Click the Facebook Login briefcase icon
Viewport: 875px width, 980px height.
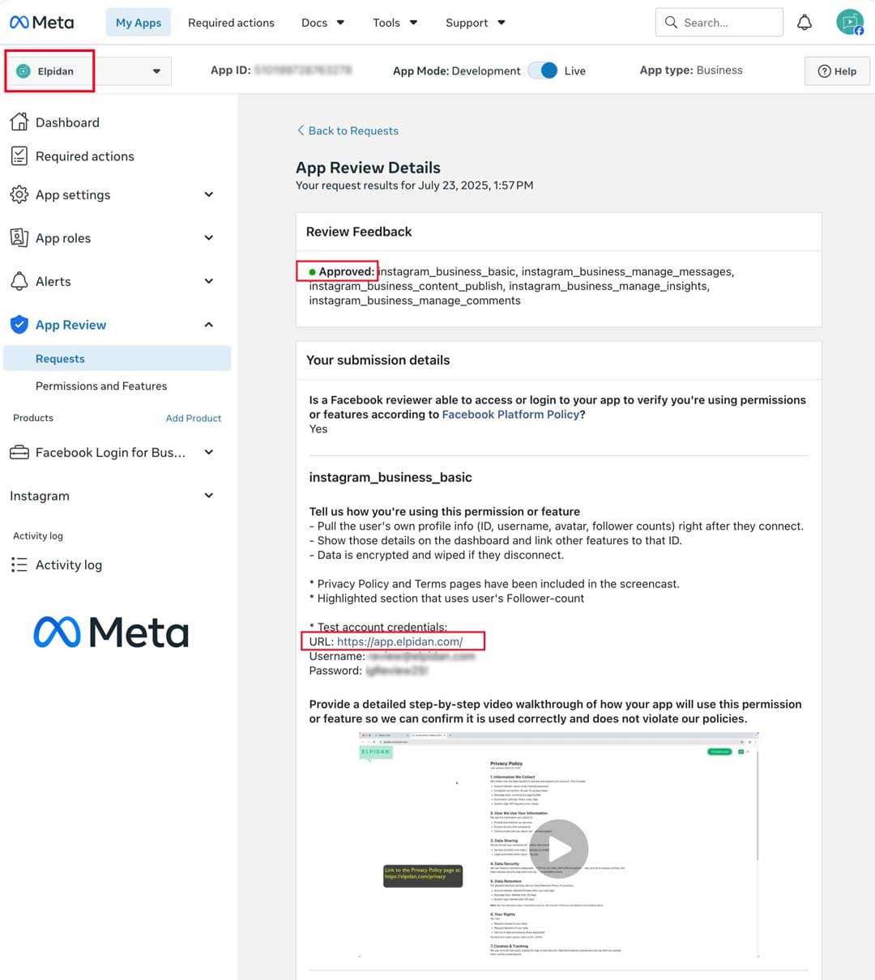(19, 453)
